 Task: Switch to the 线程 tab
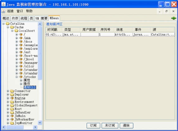point(24,18)
